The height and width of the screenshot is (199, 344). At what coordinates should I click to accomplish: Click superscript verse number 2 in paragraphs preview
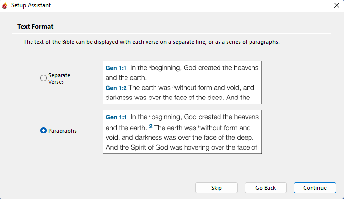pyautogui.click(x=151, y=126)
